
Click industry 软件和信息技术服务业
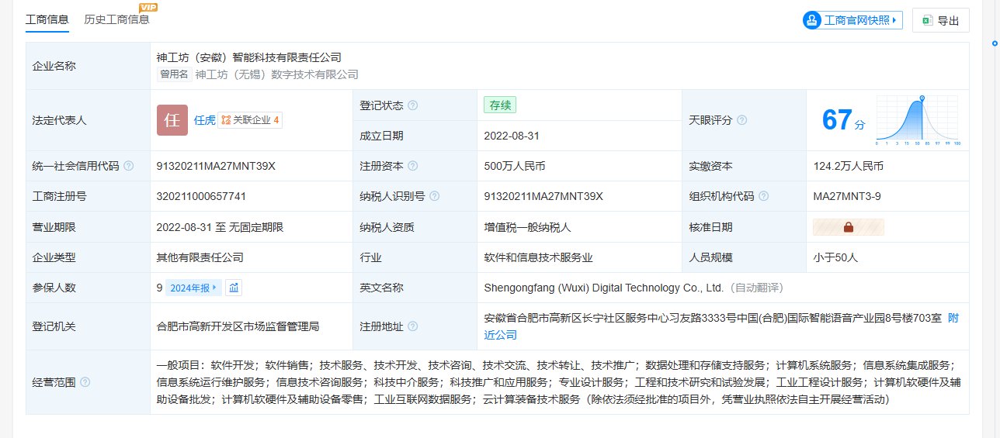(538, 257)
